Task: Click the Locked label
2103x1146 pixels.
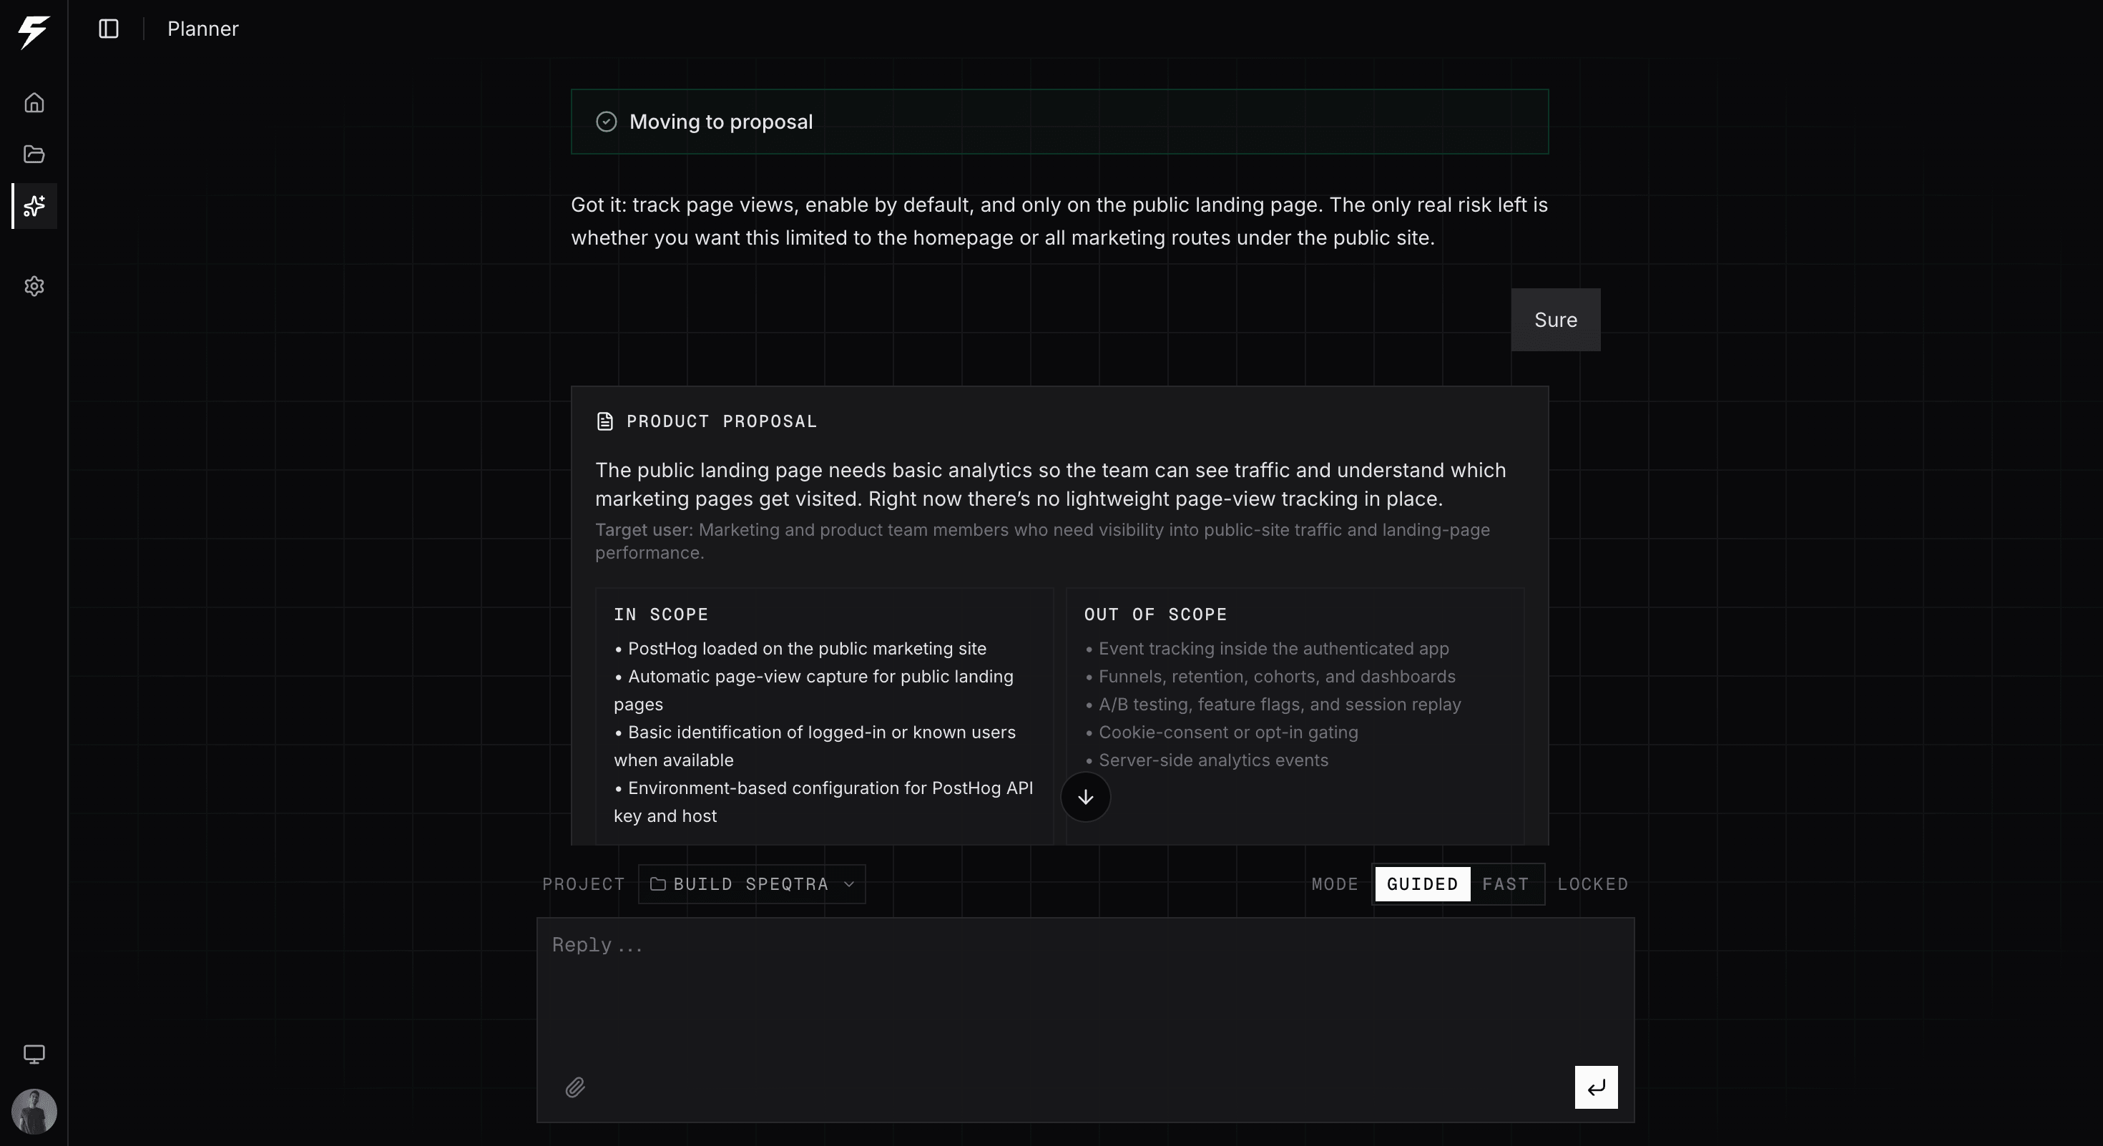Action: pyautogui.click(x=1592, y=884)
